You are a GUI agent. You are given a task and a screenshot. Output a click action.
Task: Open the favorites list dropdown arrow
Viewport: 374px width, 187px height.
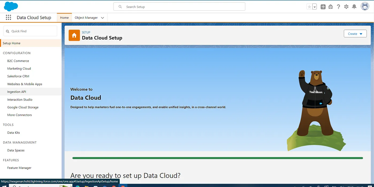314,7
